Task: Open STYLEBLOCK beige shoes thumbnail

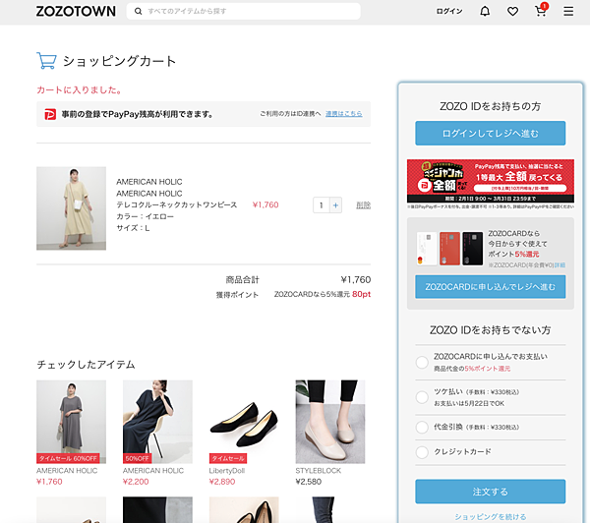Action: coord(330,422)
